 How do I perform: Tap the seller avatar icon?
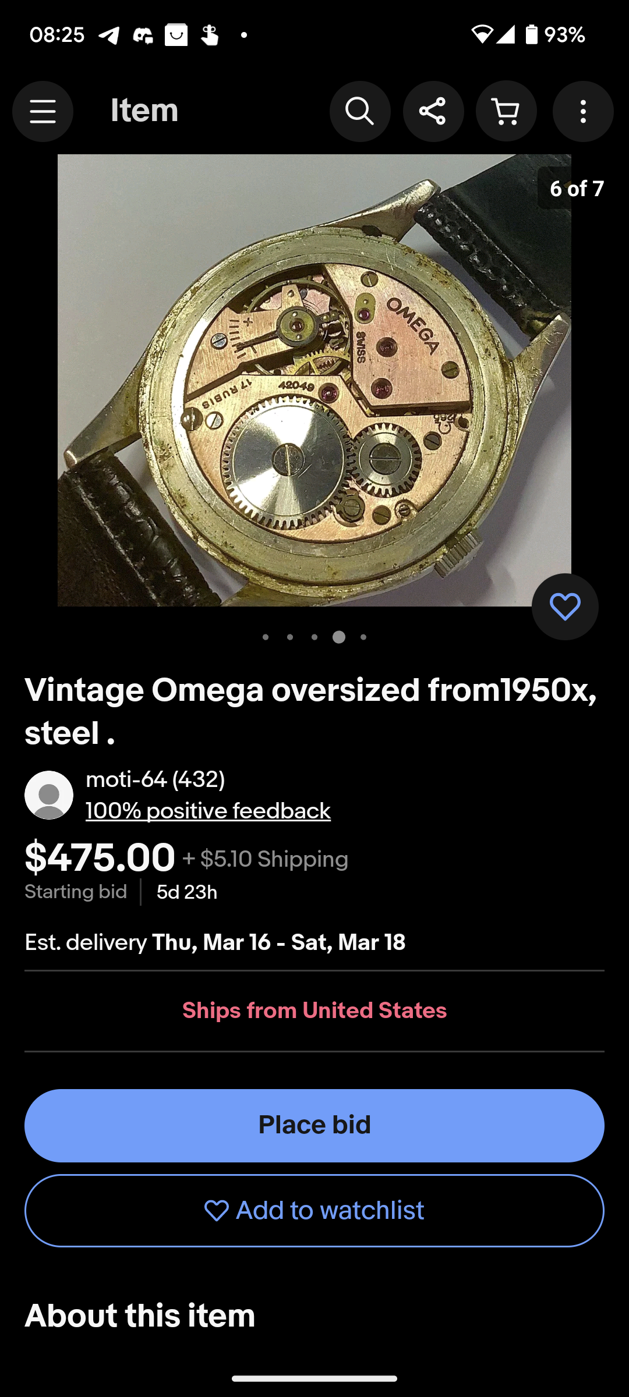(x=49, y=795)
